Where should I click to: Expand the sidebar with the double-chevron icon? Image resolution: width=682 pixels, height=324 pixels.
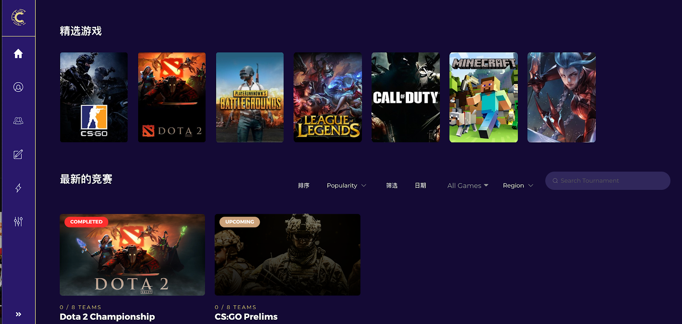(x=18, y=314)
